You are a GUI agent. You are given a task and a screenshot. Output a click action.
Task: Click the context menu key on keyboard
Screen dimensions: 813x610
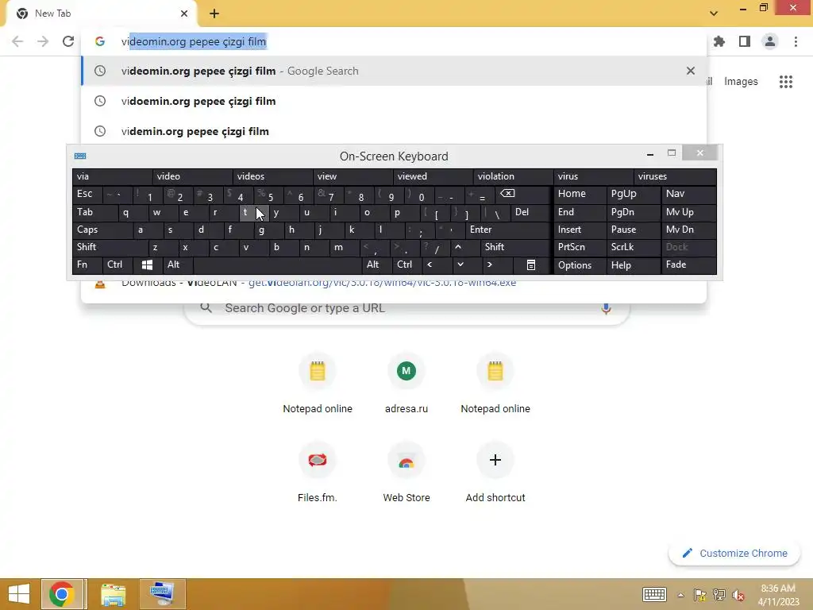[531, 265]
